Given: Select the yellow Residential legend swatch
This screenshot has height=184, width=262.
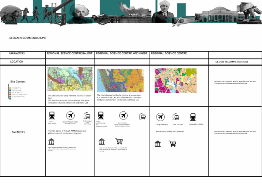Looking at the screenshot, I should coord(10,88).
